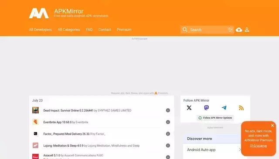Open SYNTHEZ GAMES LIMITED developer page
The image size is (279, 159).
point(114,110)
